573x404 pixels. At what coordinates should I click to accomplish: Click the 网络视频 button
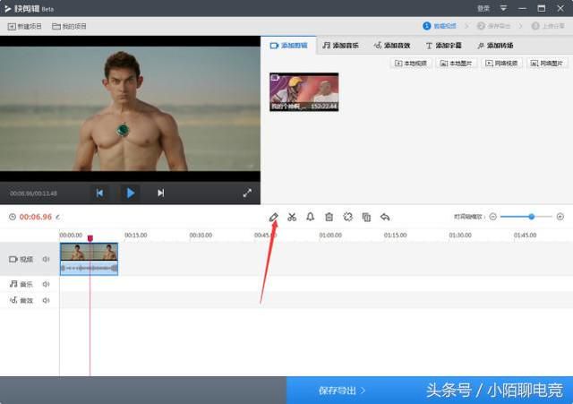(x=501, y=64)
